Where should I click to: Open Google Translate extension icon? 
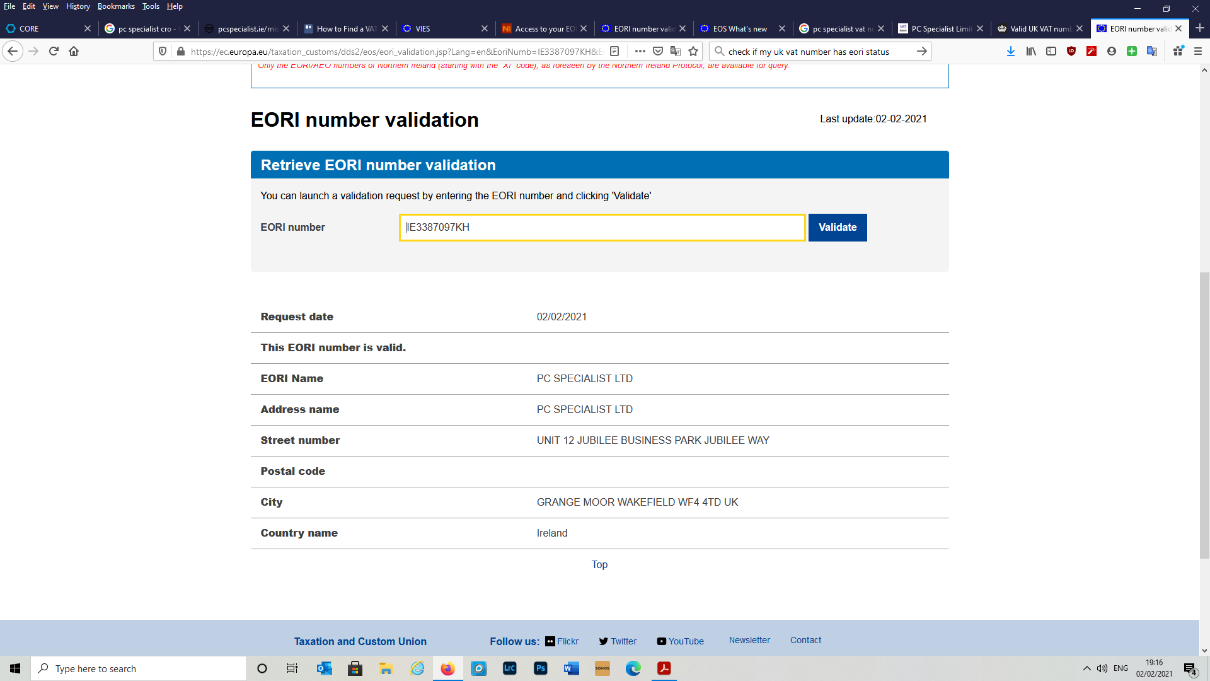coord(1152,51)
